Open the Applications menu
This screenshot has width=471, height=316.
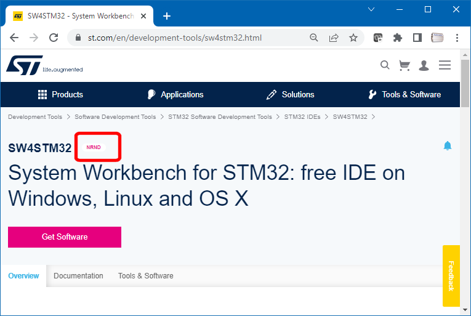click(175, 94)
